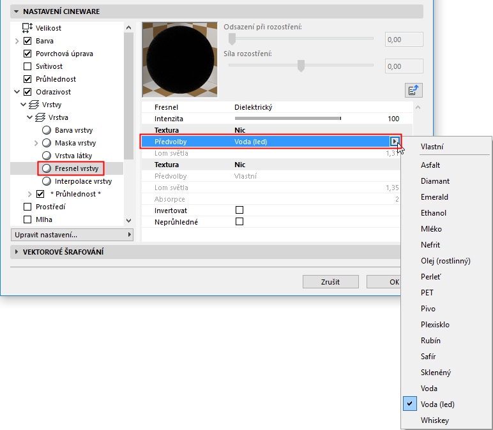
Task: Click the Zrušit button
Action: click(330, 282)
